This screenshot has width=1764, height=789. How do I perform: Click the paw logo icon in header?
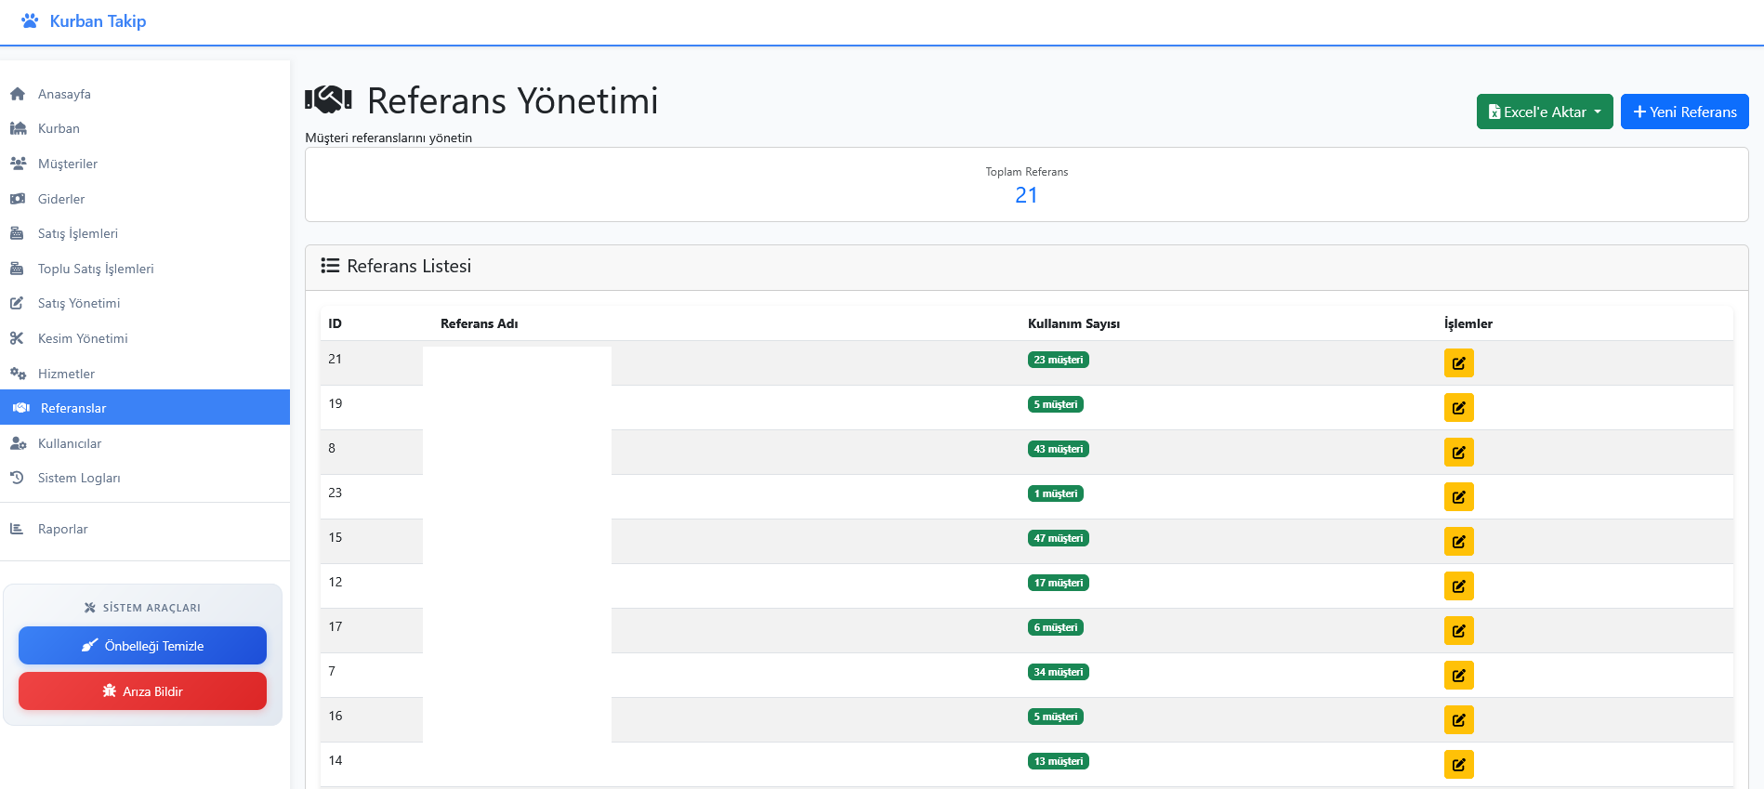coord(30,20)
